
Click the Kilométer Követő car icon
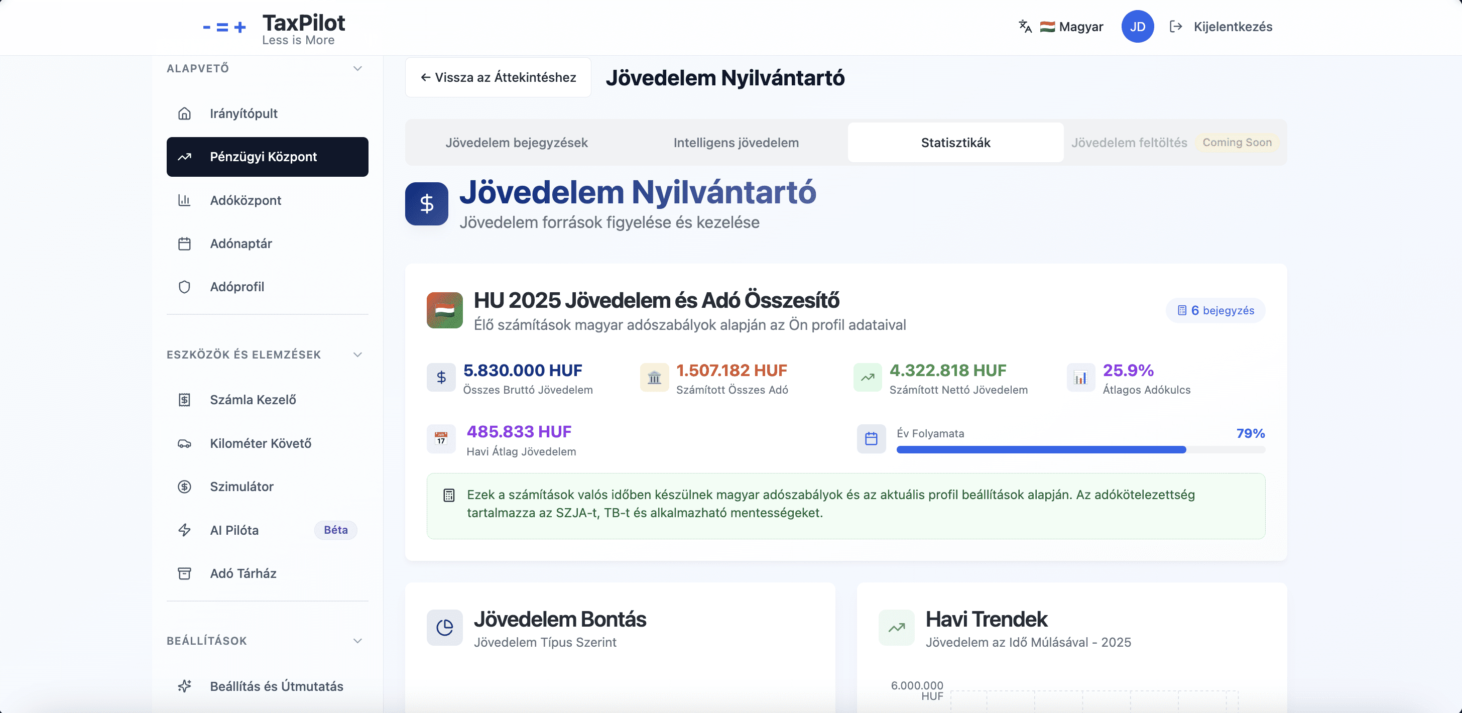pyautogui.click(x=184, y=443)
